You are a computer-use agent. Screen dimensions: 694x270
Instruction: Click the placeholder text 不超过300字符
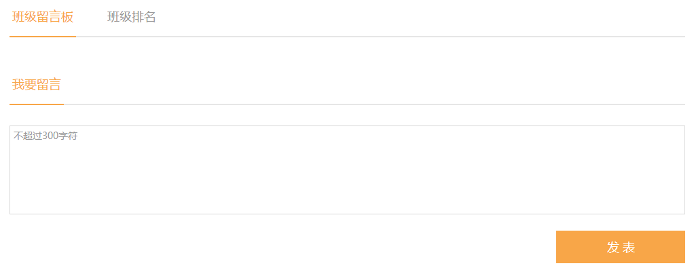tap(45, 136)
